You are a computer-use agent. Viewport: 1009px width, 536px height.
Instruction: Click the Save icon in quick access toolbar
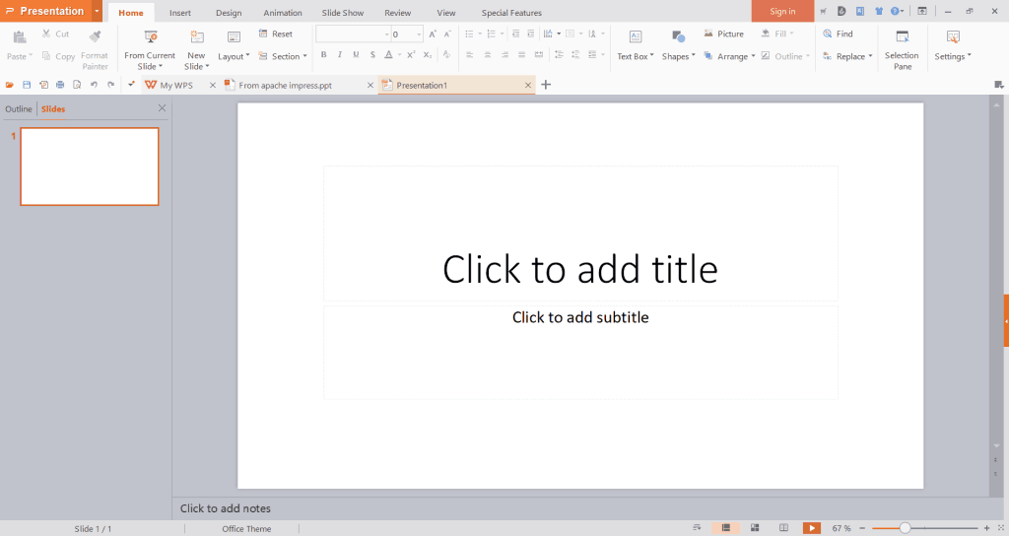click(27, 85)
